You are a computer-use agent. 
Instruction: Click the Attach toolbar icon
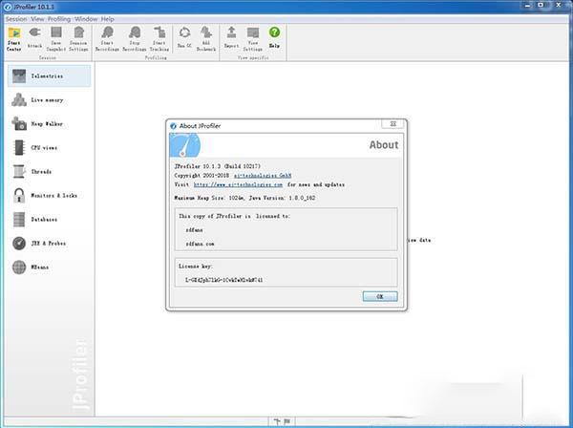click(x=34, y=38)
